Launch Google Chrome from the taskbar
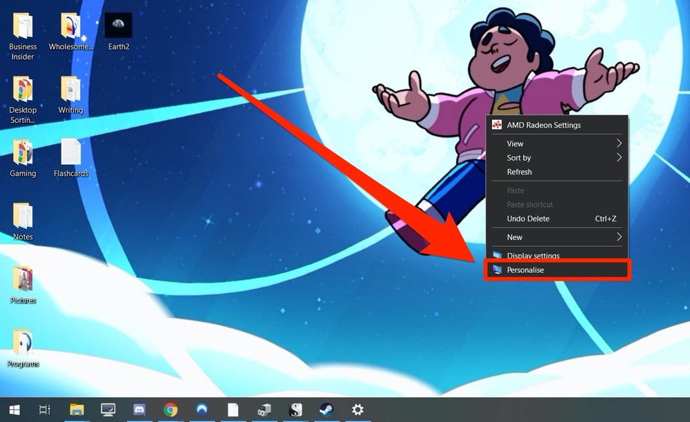Viewport: 690px width, 422px height. click(170, 410)
